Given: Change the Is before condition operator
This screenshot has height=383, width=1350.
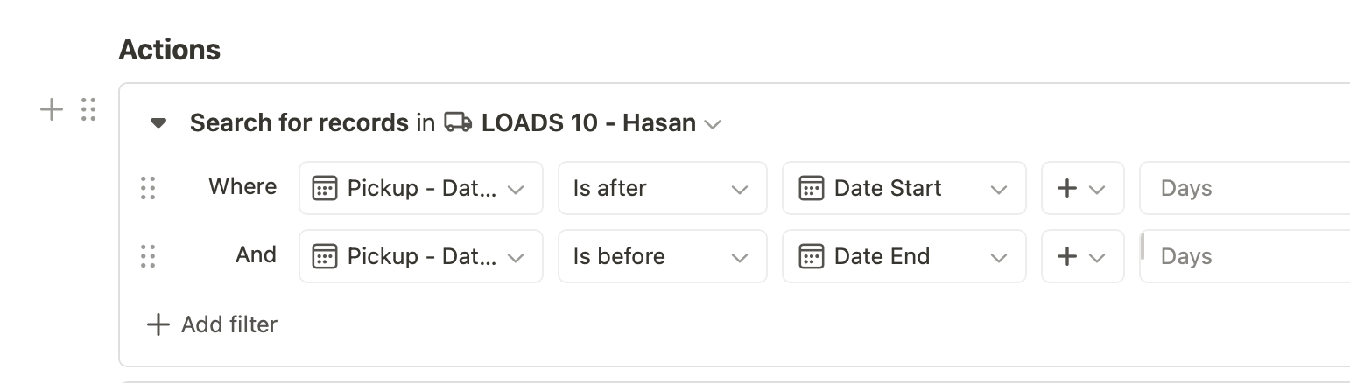Looking at the screenshot, I should pyautogui.click(x=662, y=256).
